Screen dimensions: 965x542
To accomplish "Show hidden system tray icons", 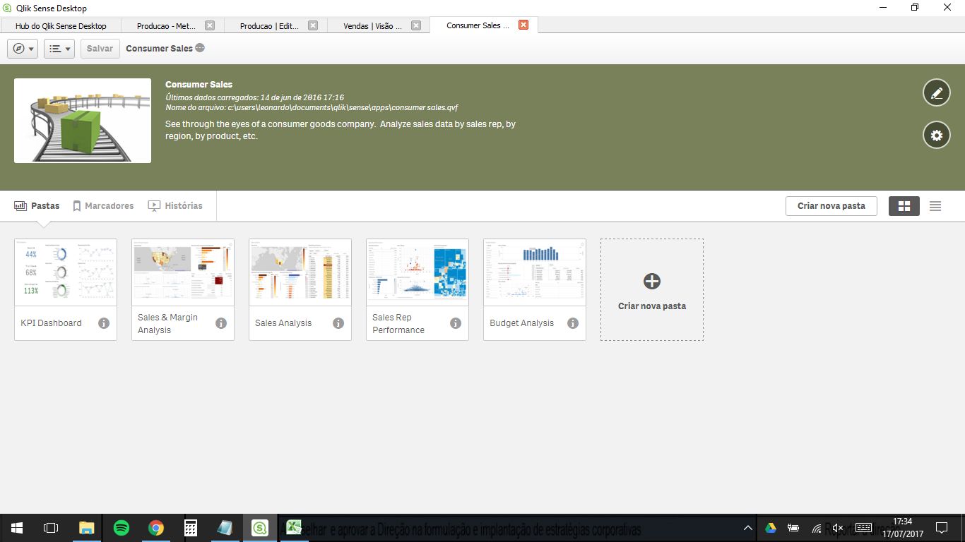I will 748,528.
